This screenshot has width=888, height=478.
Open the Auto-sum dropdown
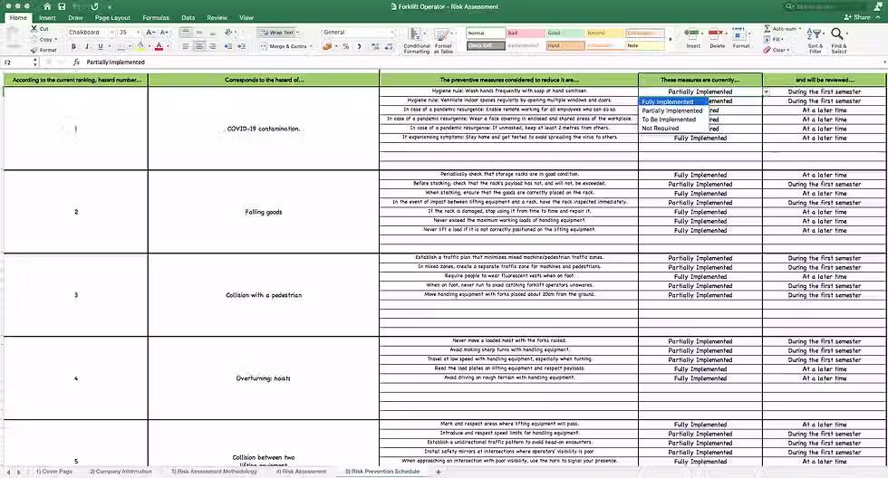pos(799,28)
